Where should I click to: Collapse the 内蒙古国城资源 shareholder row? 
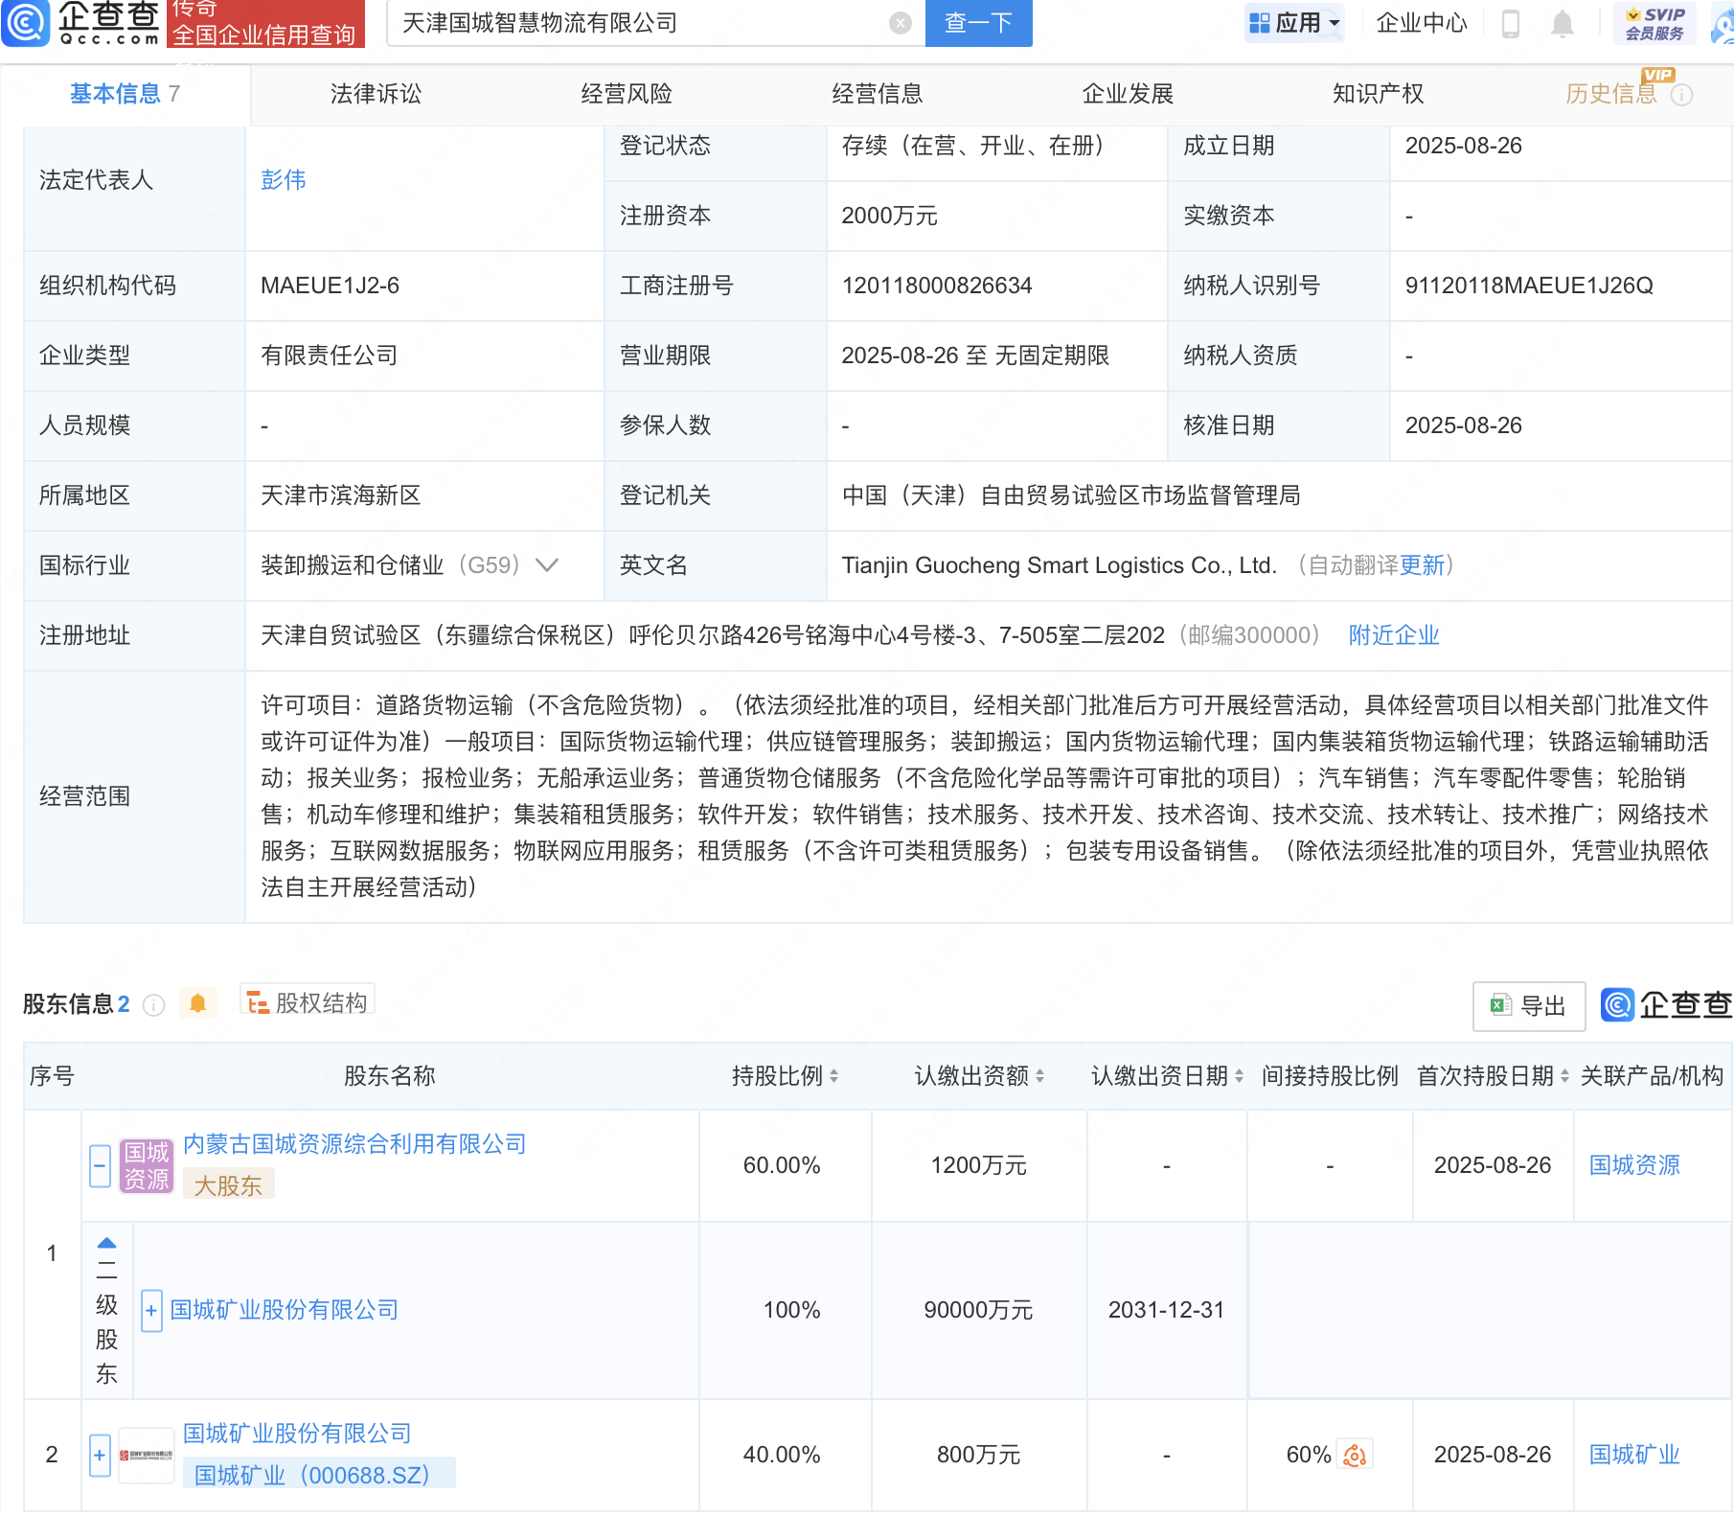(100, 1166)
